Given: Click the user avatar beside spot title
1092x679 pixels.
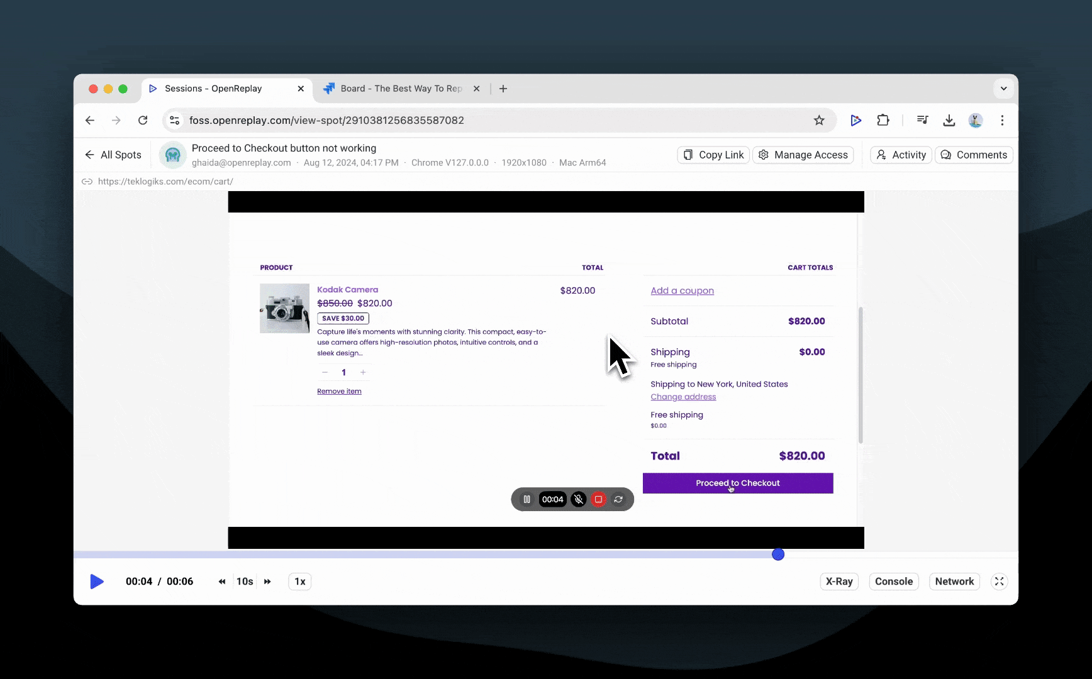Looking at the screenshot, I should pos(172,155).
